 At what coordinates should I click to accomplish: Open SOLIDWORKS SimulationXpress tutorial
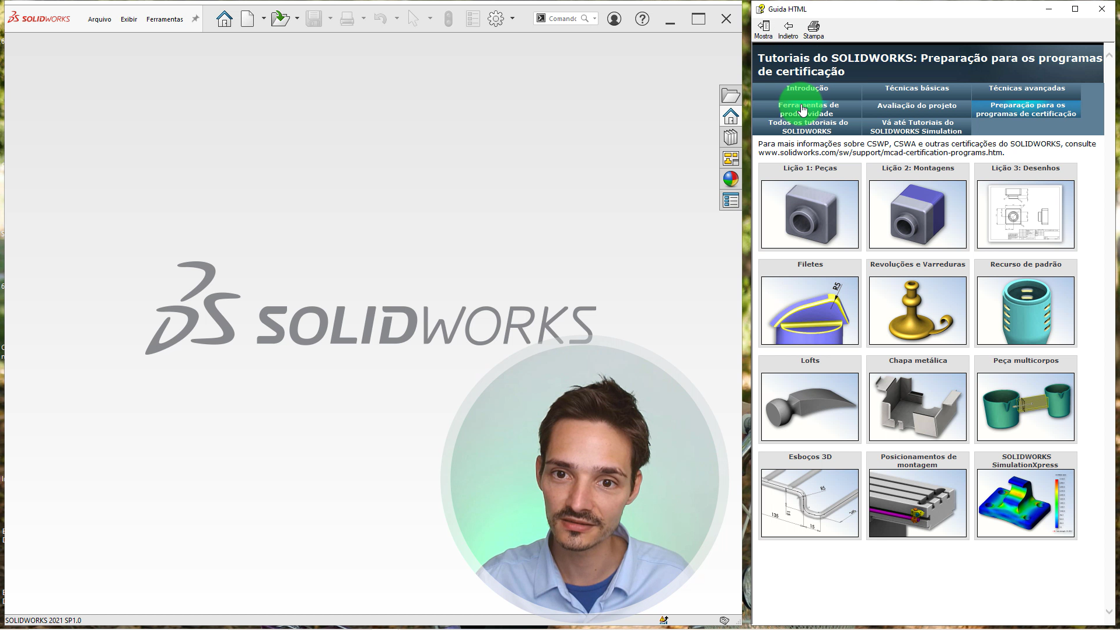click(1025, 503)
